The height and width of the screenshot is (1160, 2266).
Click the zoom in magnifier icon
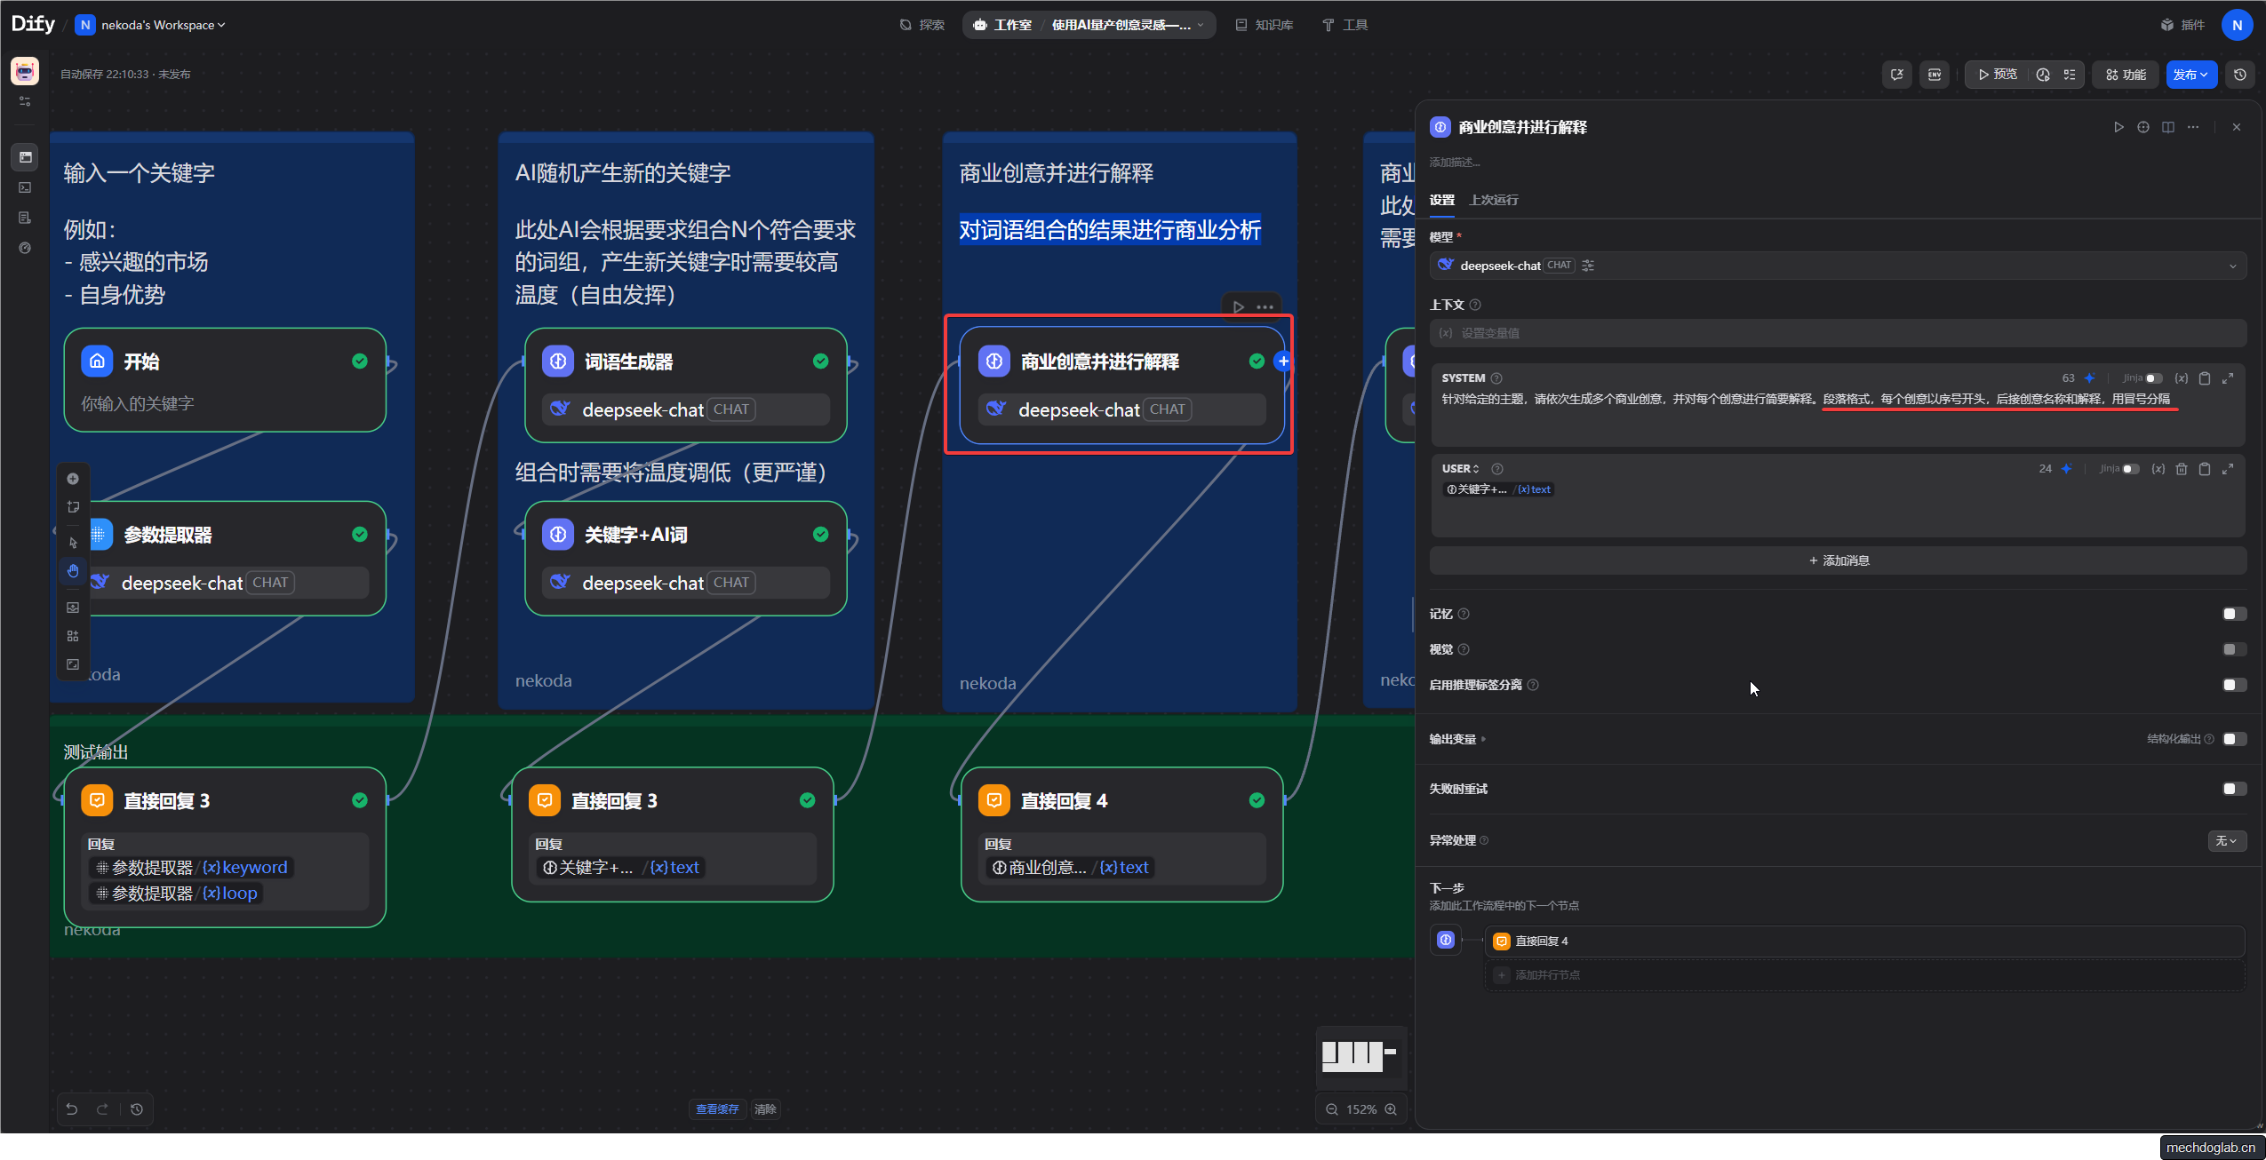tap(1391, 1109)
